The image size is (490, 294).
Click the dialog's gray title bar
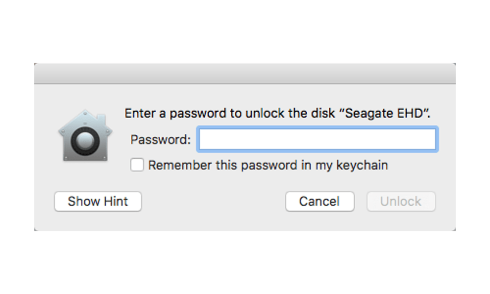(245, 73)
